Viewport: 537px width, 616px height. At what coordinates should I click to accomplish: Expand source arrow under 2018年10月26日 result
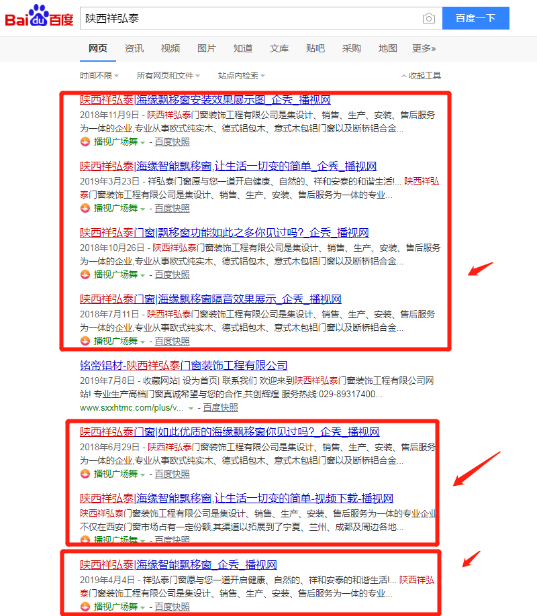pyautogui.click(x=142, y=275)
